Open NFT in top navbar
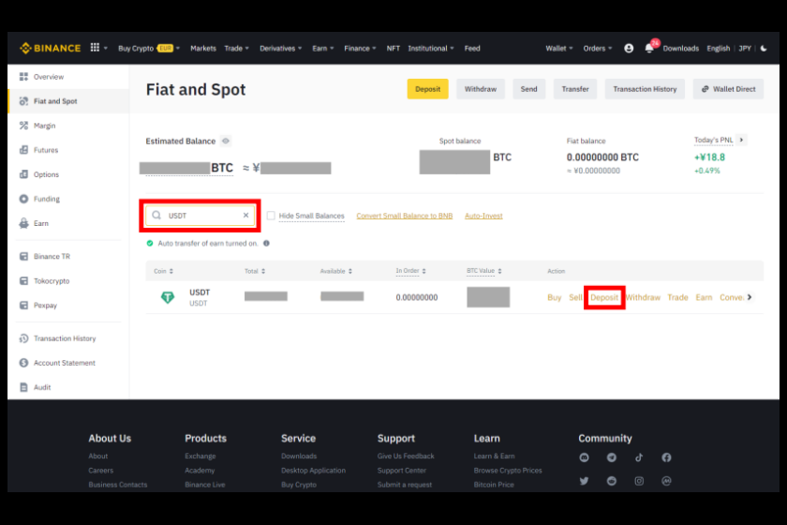This screenshot has height=525, width=787. point(393,48)
